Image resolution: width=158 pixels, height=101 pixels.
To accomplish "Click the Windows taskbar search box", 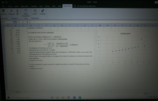I will point(23,98).
